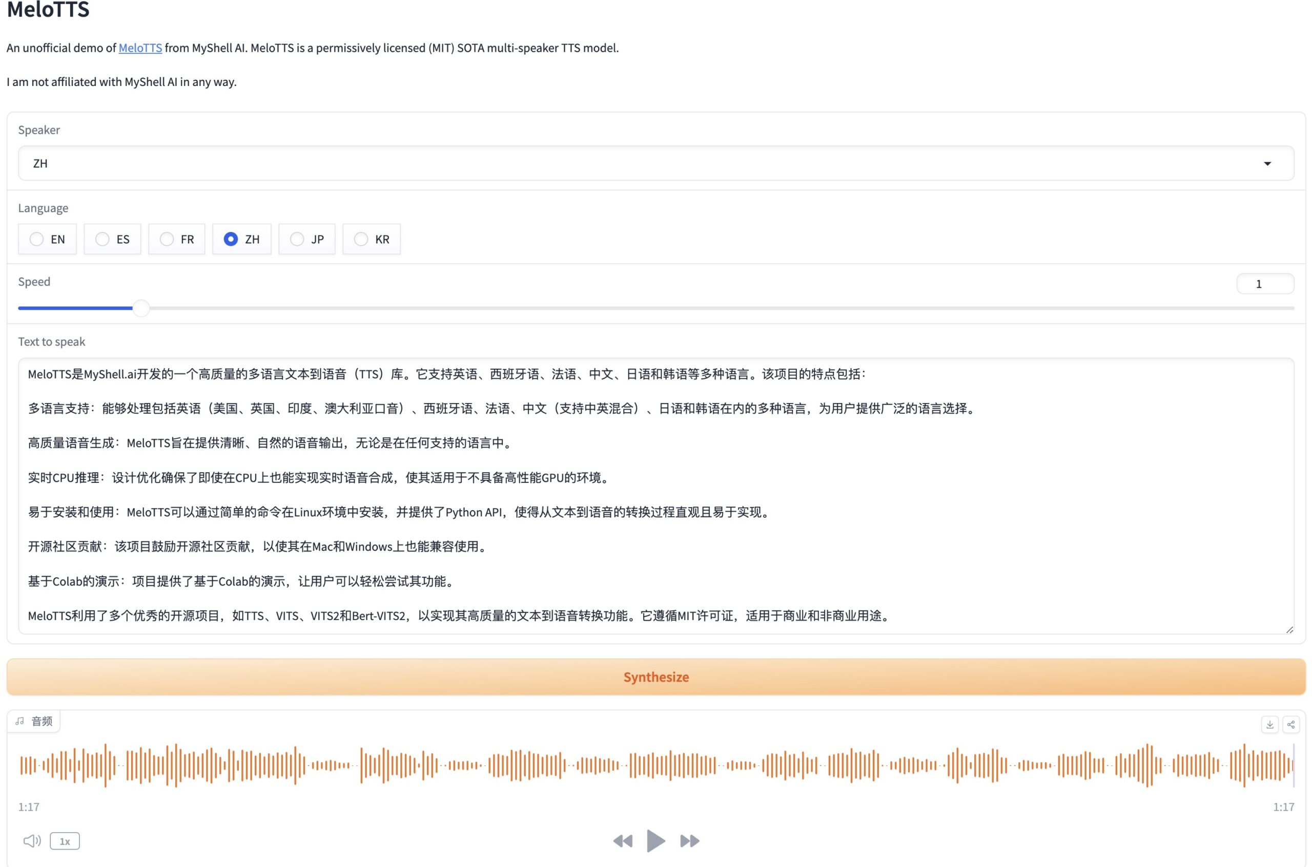
Task: Skip forward in the audio
Action: pyautogui.click(x=689, y=840)
